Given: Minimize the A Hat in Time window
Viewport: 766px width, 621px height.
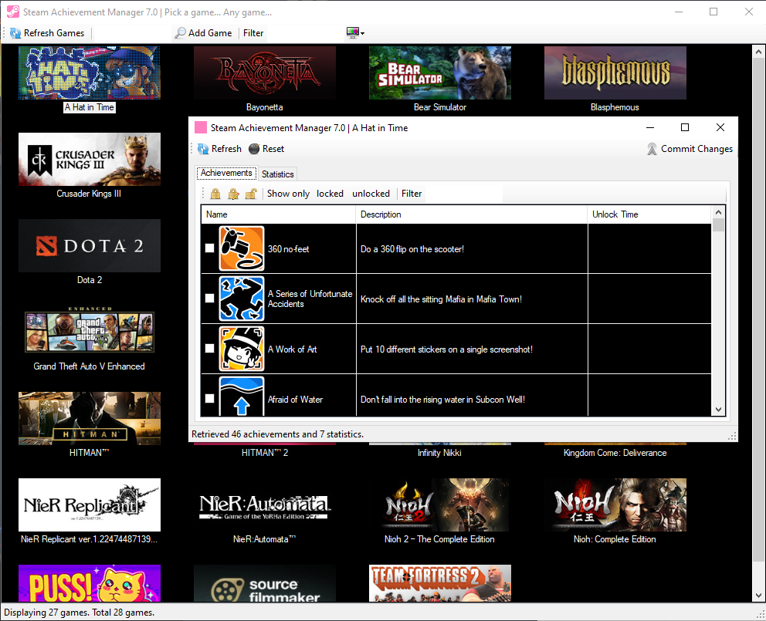Looking at the screenshot, I should coord(649,127).
